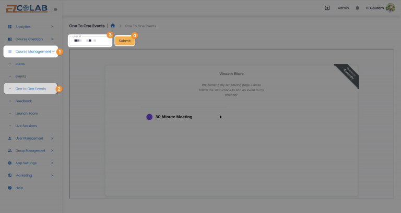Select One to One Events menu item
This screenshot has width=401, height=213.
pos(30,89)
